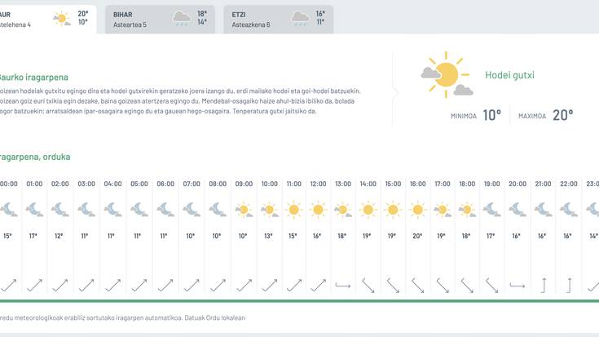
Task: Open the ETZI Asteazkena 6 forecast tab
Action: click(x=279, y=20)
